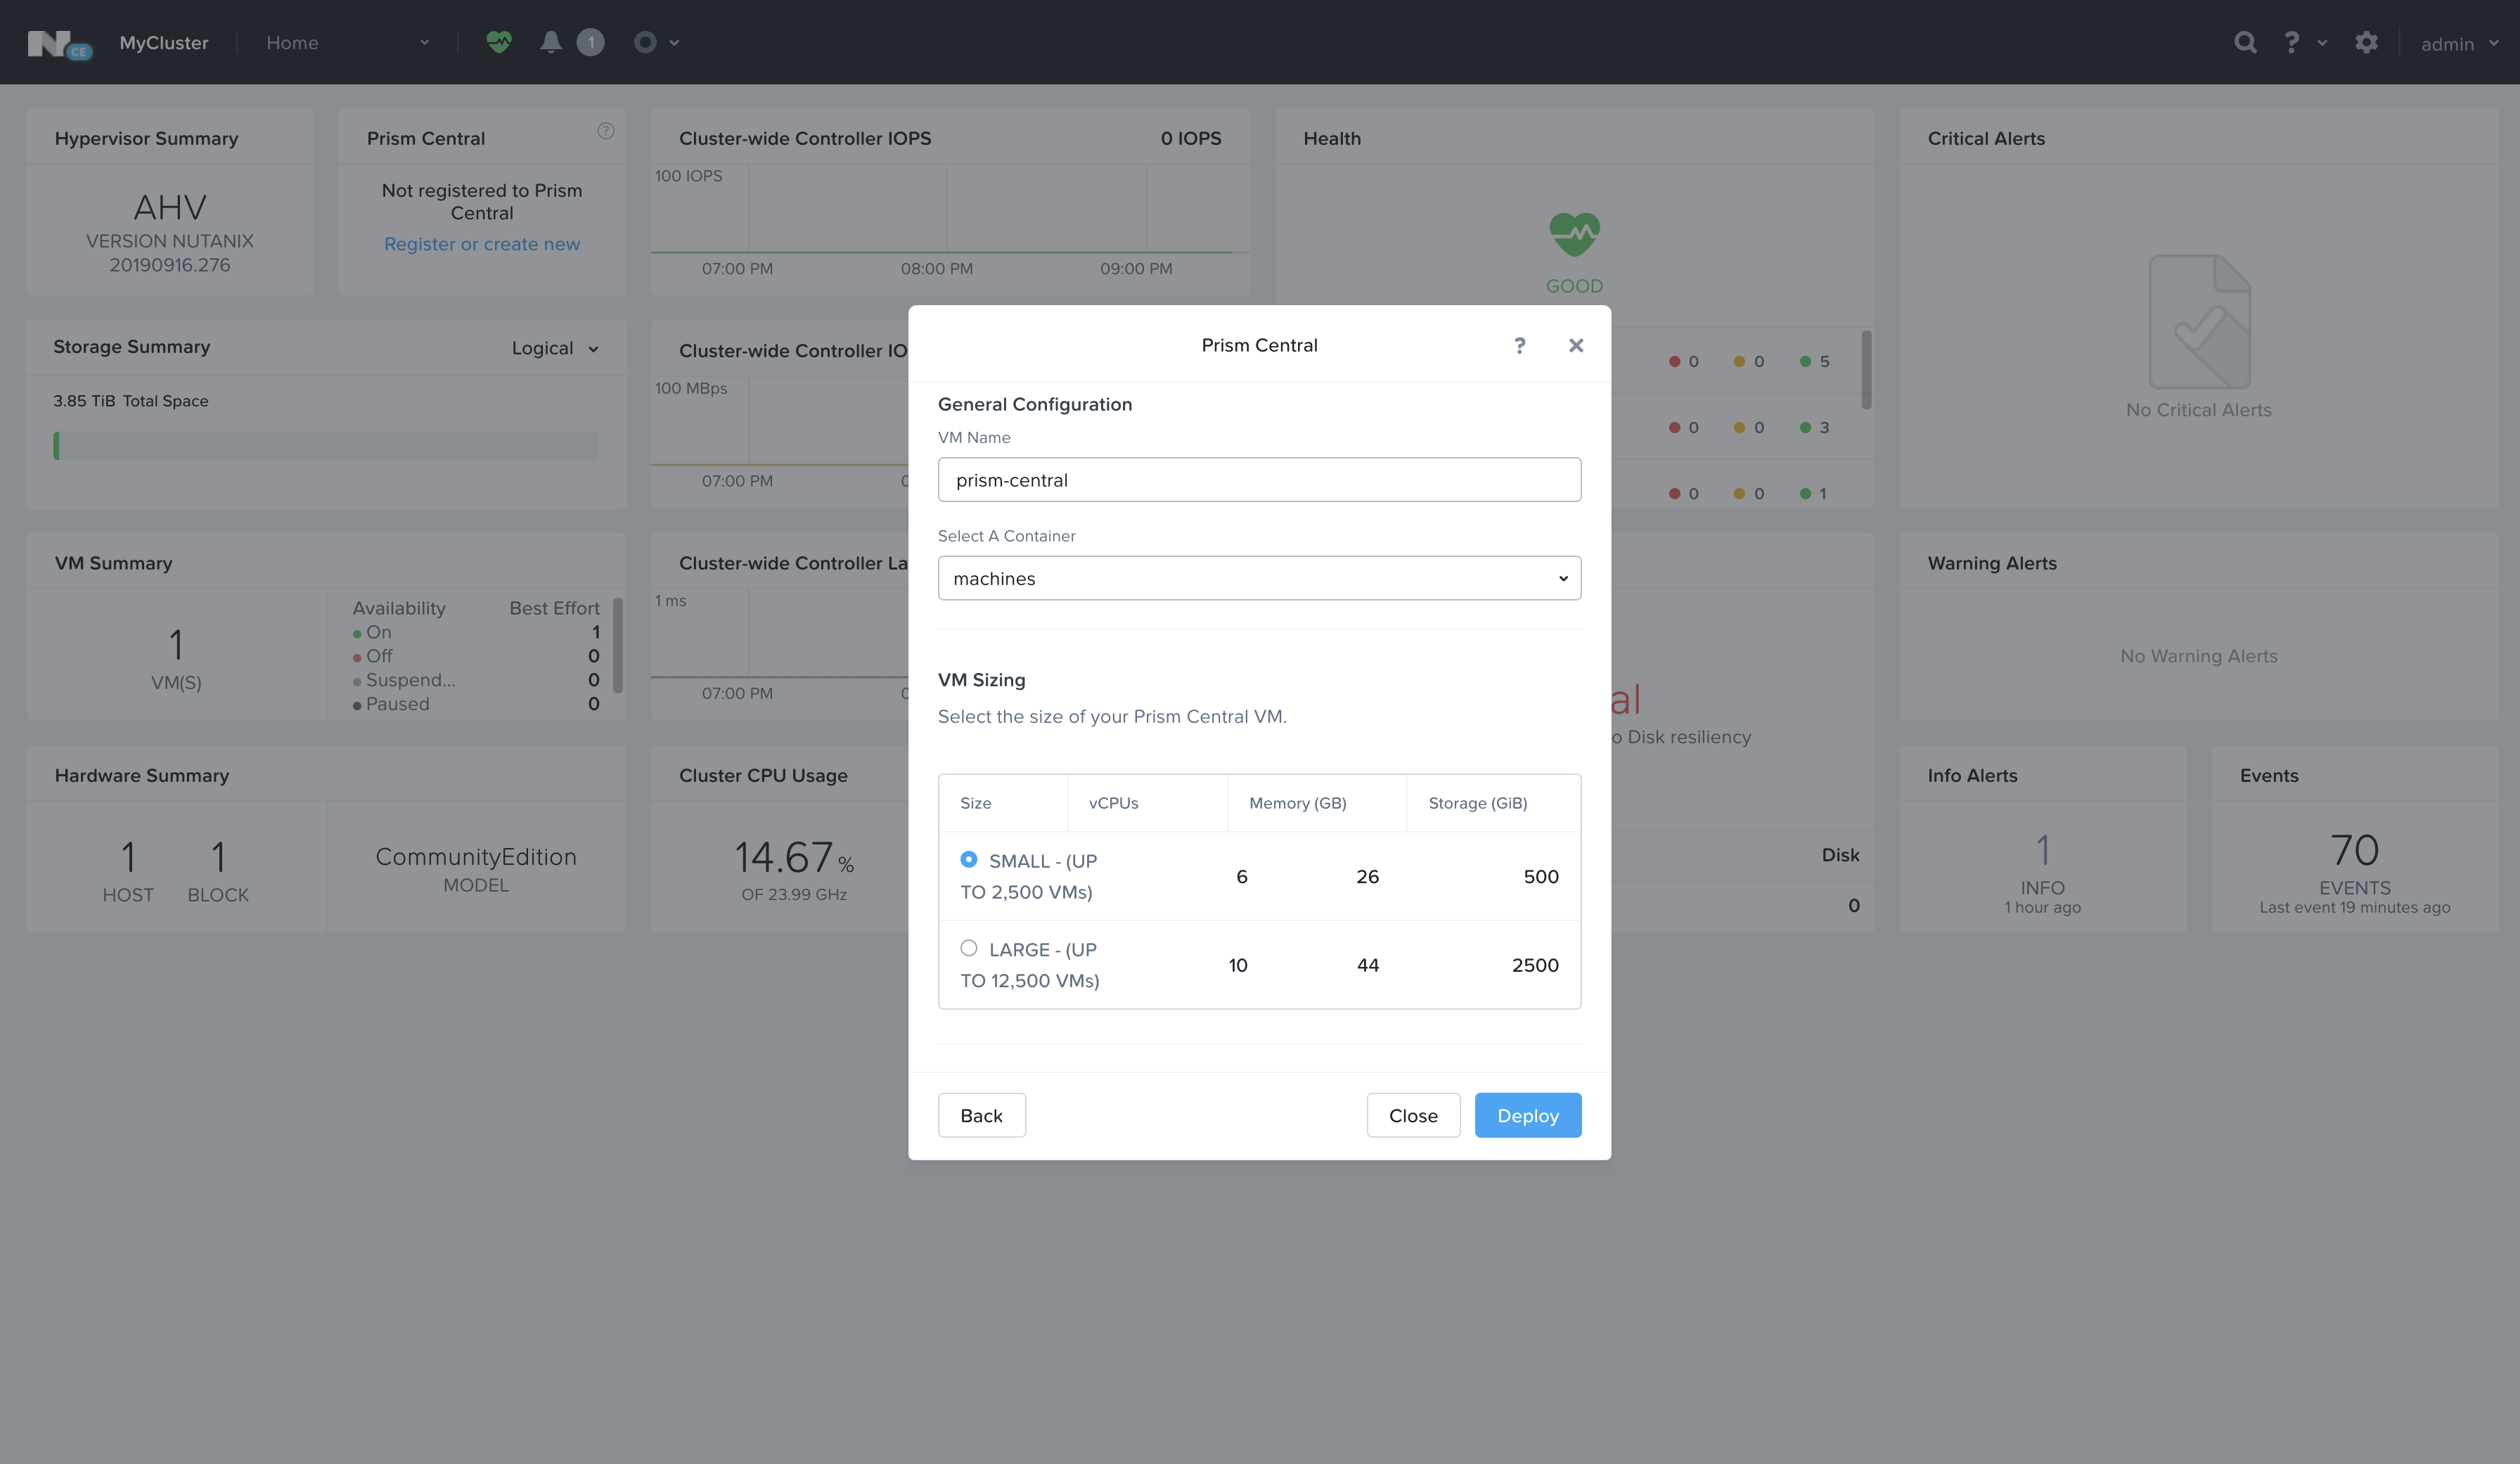Click the dialog help question mark
2520x1464 pixels.
pyautogui.click(x=1519, y=345)
